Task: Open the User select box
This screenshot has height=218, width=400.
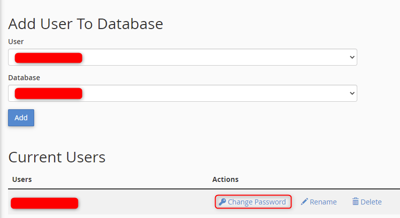Action: (x=182, y=57)
